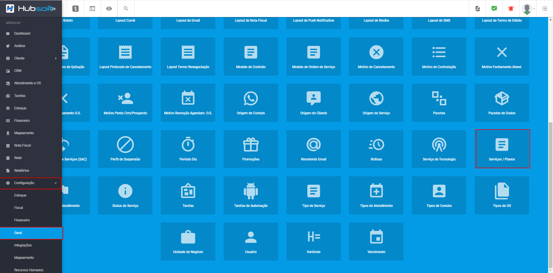Open the terminal console icon in top bar
The image size is (553, 273).
point(92,9)
